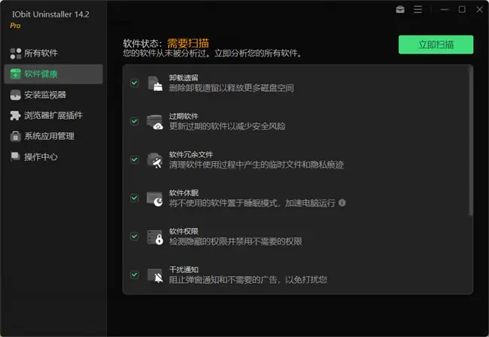This screenshot has width=489, height=337.
Task: Click the 软件冗余文件 cleanup icon
Action: click(x=155, y=160)
